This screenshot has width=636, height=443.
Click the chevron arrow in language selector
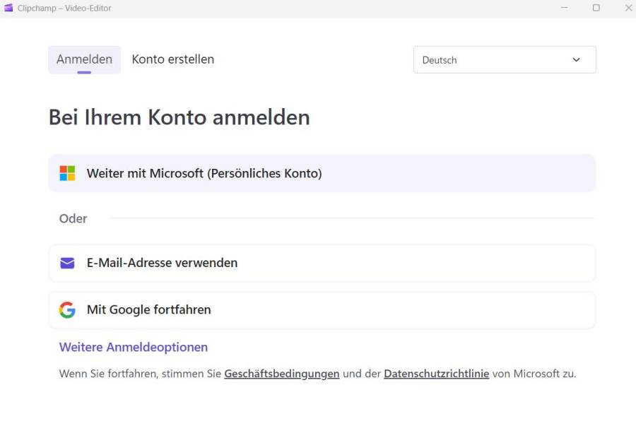point(576,60)
